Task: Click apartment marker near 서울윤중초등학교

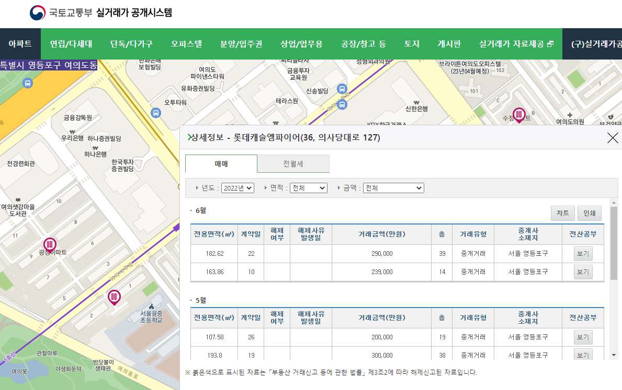Action: tap(114, 298)
